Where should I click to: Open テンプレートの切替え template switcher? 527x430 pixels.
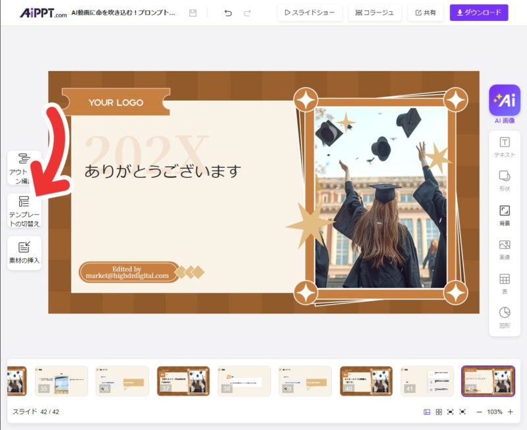[24, 211]
